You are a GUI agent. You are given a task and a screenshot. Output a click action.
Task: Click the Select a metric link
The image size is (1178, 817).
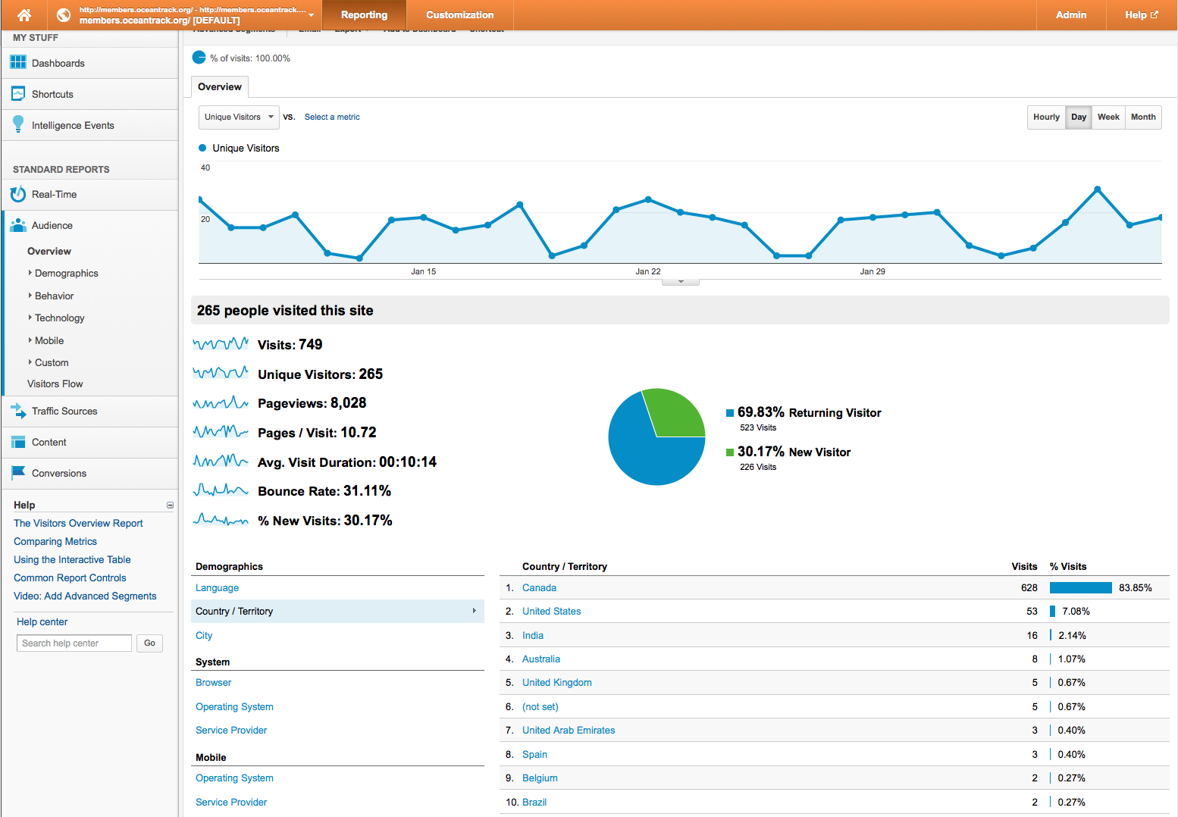332,117
